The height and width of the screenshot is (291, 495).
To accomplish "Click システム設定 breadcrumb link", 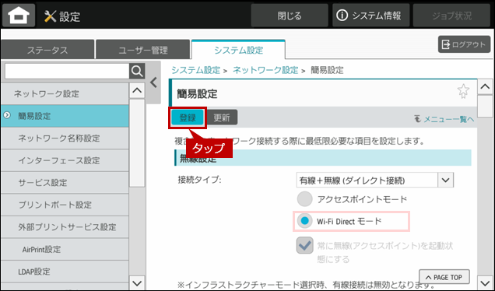I will (x=195, y=70).
